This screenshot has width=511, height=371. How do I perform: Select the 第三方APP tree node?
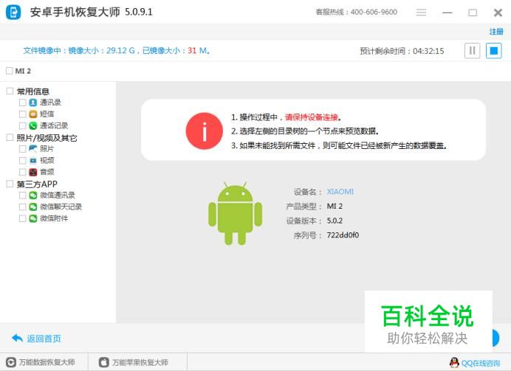37,184
